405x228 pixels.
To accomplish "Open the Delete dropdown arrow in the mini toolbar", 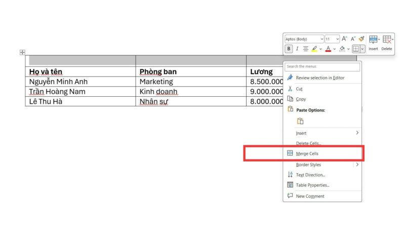I will 392,40.
